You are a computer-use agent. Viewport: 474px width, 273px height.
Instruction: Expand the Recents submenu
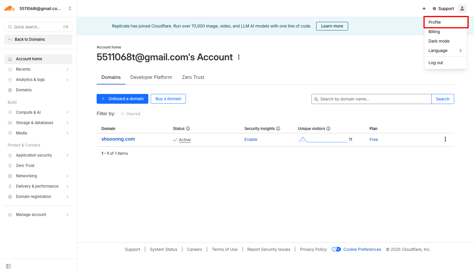(x=67, y=69)
